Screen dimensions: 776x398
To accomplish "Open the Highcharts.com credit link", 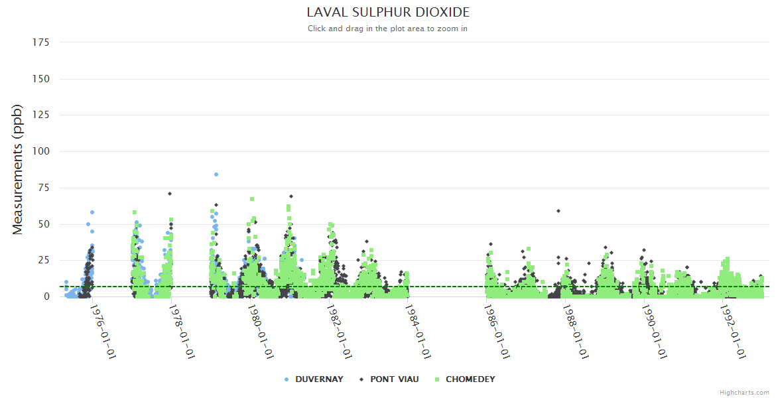I will pos(744,392).
